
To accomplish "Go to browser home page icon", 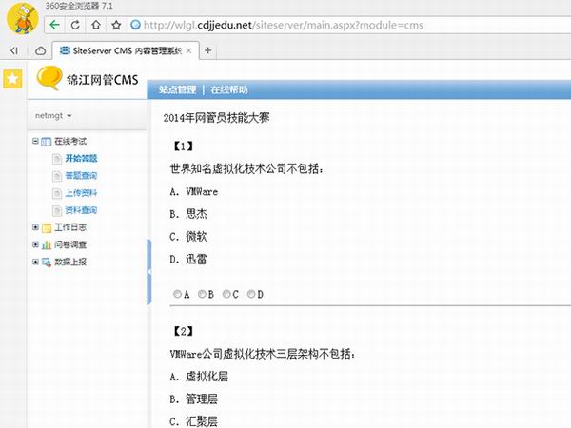I will (98, 24).
